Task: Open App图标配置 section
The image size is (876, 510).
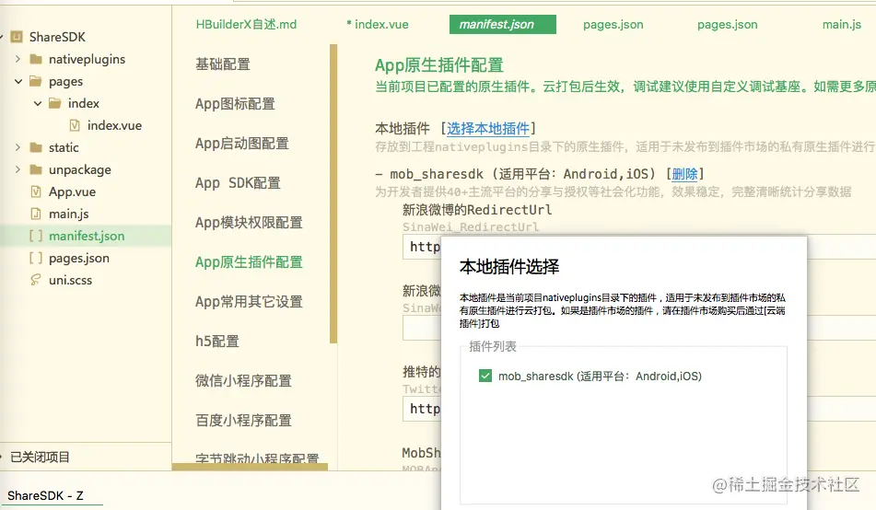Action: (235, 104)
